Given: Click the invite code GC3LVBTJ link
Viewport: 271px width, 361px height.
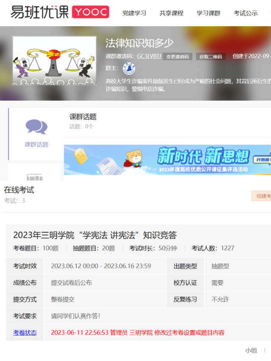Looking at the screenshot, I should [149, 56].
